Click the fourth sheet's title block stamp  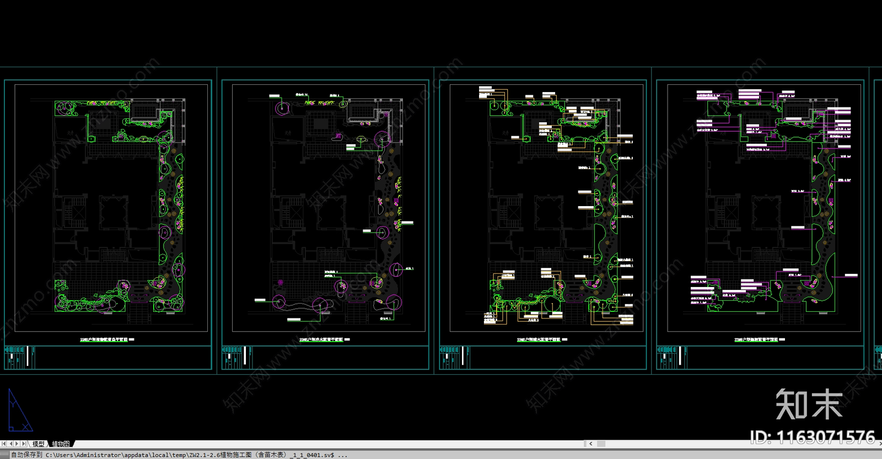pos(672,357)
